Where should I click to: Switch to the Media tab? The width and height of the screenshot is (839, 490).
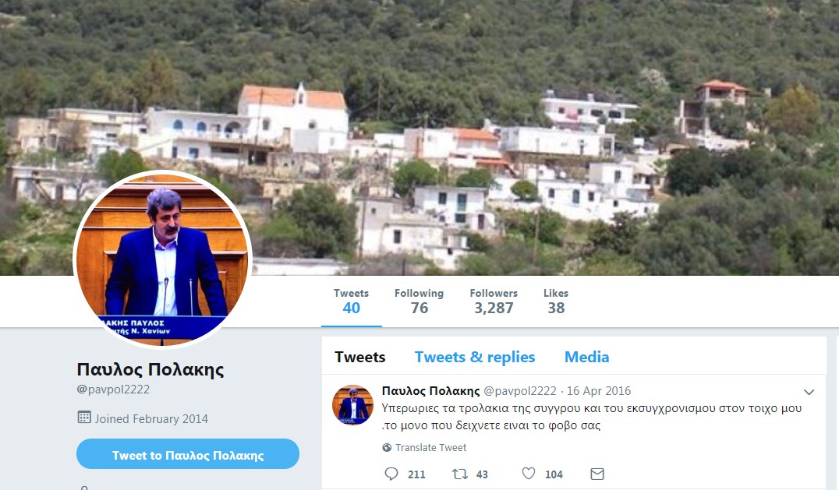click(x=586, y=357)
